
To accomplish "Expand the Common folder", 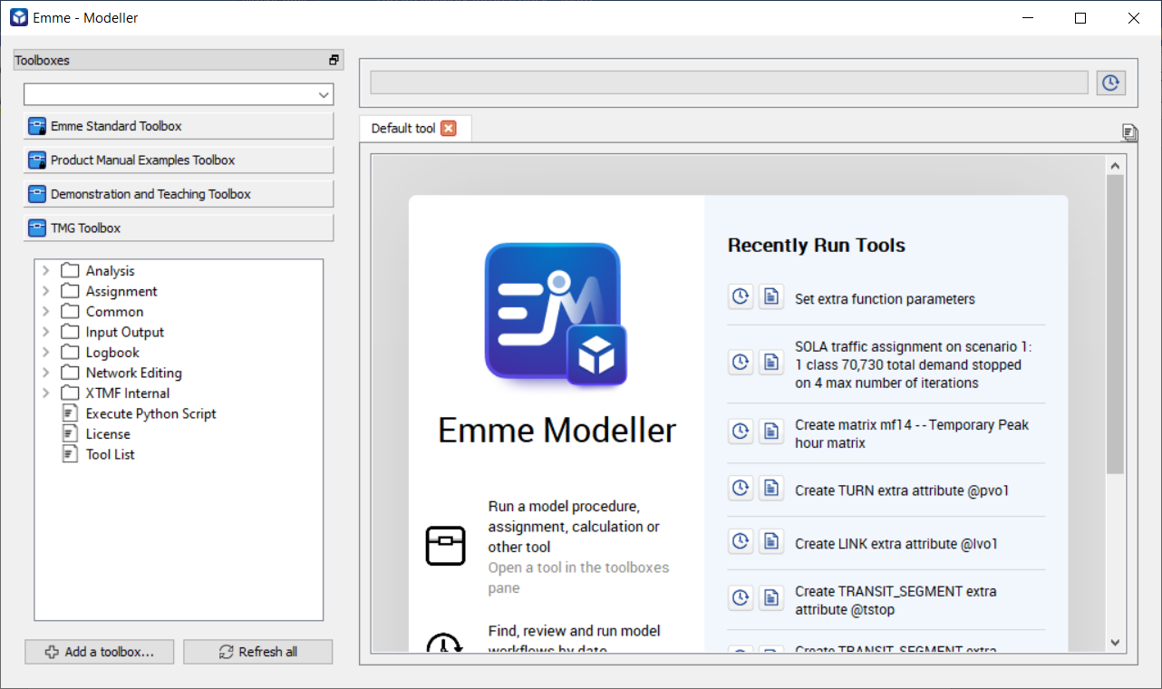I will click(46, 311).
